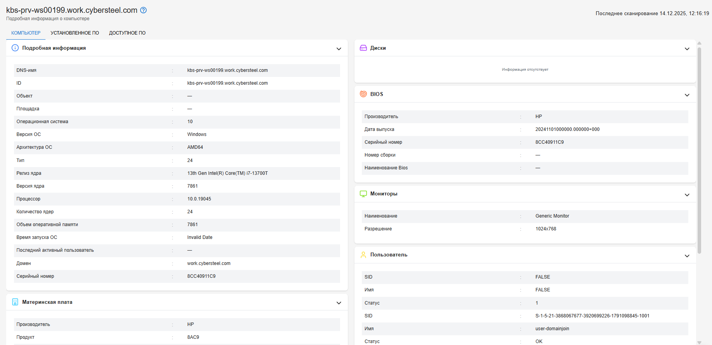Collapse the BIOS section chevron
712x345 pixels.
[687, 95]
